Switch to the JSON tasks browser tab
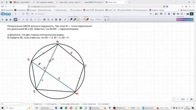 click(70, 2)
